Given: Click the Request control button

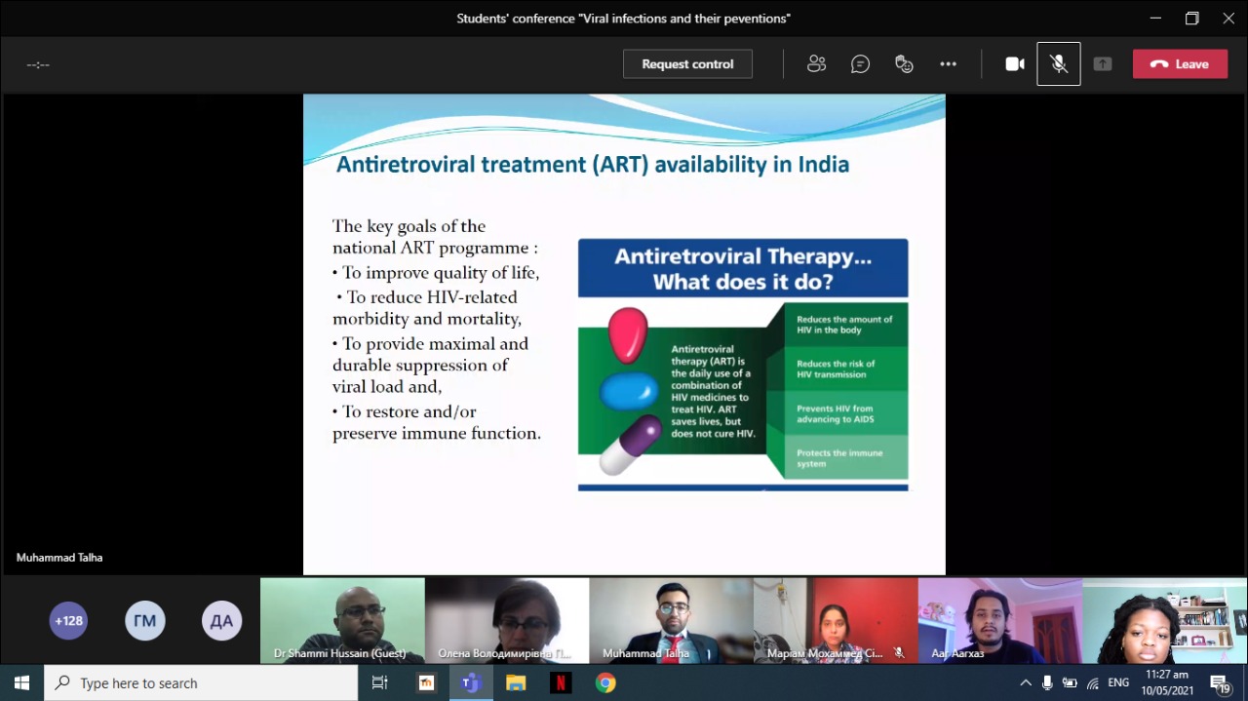Looking at the screenshot, I should tap(687, 64).
